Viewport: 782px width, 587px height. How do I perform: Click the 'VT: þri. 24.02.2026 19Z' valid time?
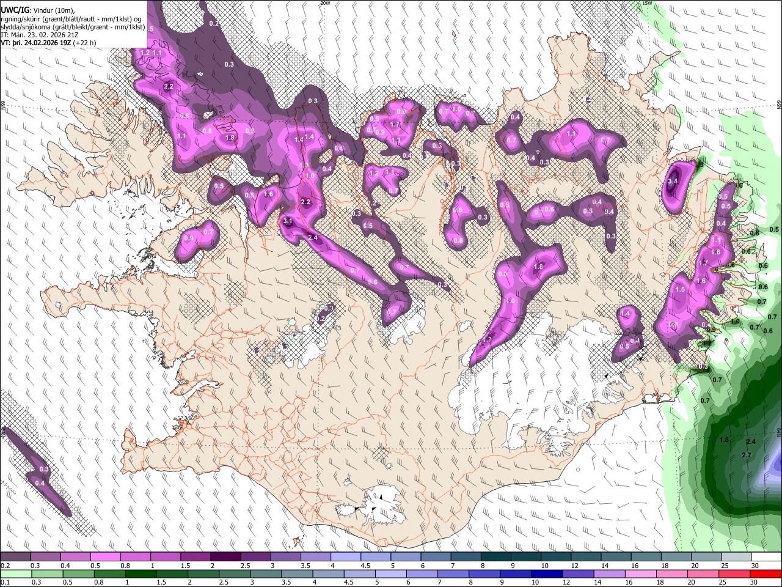pyautogui.click(x=35, y=43)
